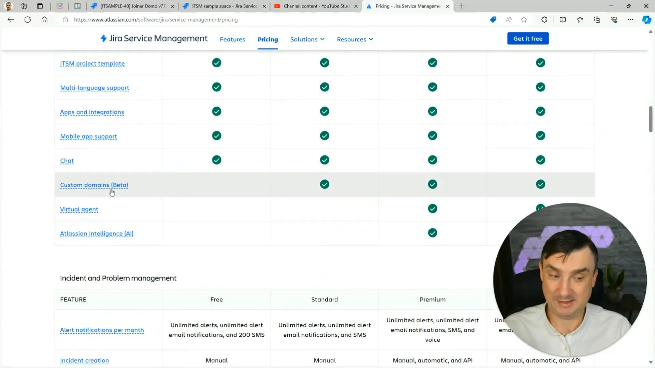Refresh the current page
This screenshot has height=368, width=655.
click(28, 19)
